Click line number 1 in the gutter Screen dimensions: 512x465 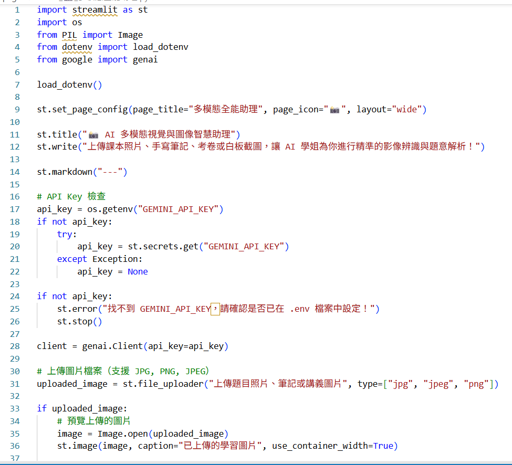point(17,10)
